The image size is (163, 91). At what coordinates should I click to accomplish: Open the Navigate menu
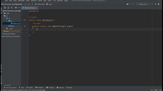click(21, 1)
